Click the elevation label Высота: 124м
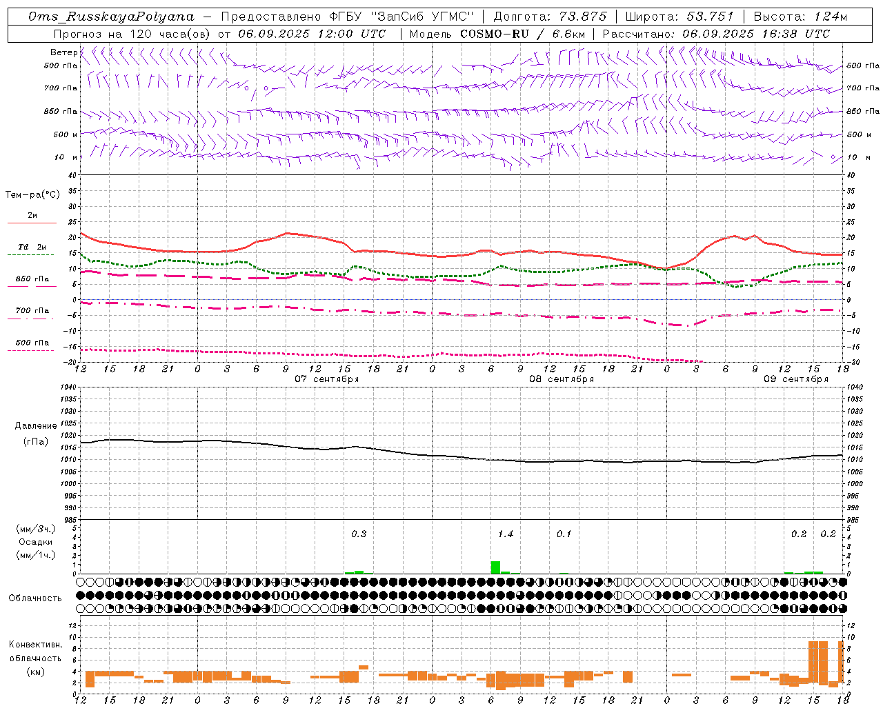This screenshot has height=706, width=883. coord(800,17)
